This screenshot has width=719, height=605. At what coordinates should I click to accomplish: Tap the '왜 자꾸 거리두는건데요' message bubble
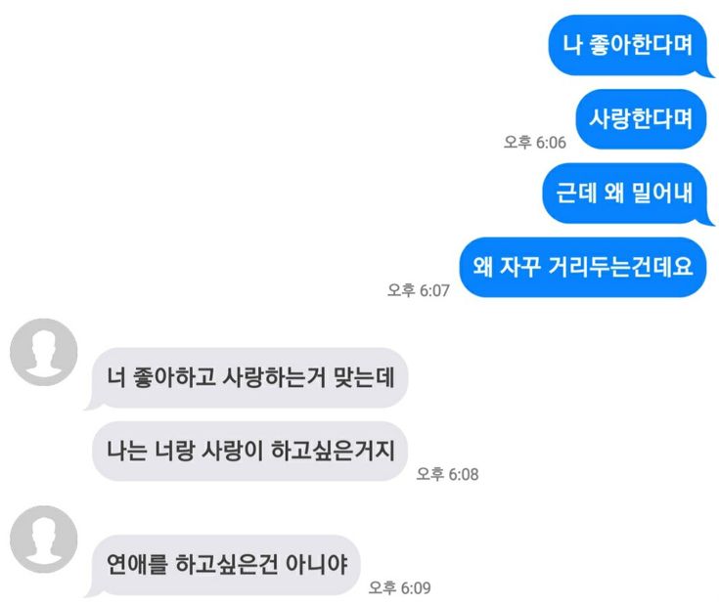583,267
